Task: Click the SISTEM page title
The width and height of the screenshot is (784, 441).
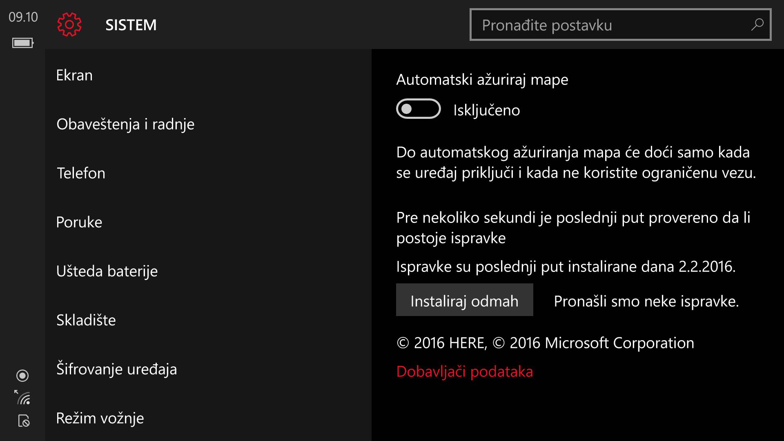Action: click(x=131, y=25)
